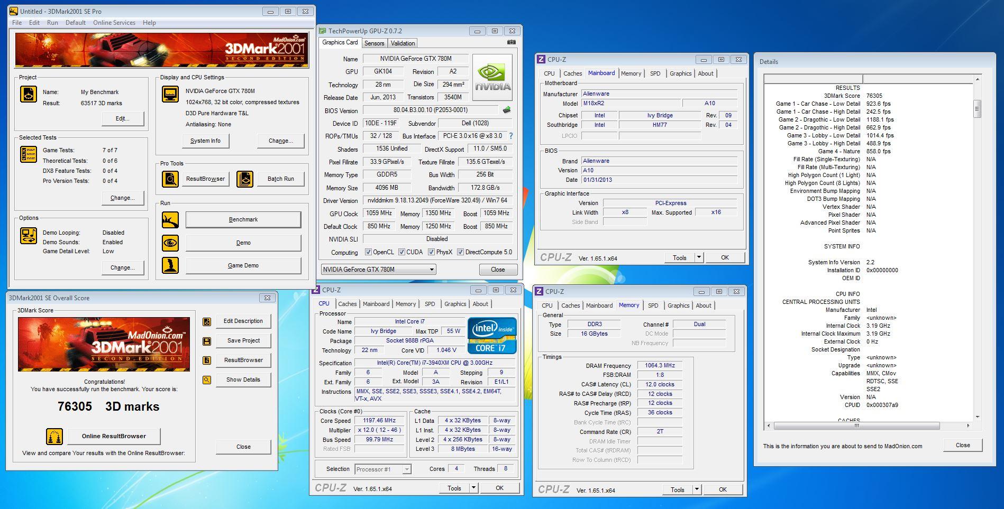Click the Demo eye icon
Screen dimensions: 1004x509
pos(170,243)
